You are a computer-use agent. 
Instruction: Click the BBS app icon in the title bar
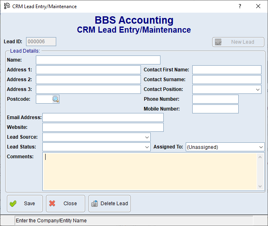click(x=7, y=6)
